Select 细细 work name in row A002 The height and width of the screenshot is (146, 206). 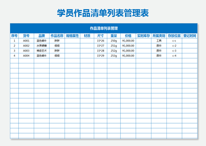57,46
